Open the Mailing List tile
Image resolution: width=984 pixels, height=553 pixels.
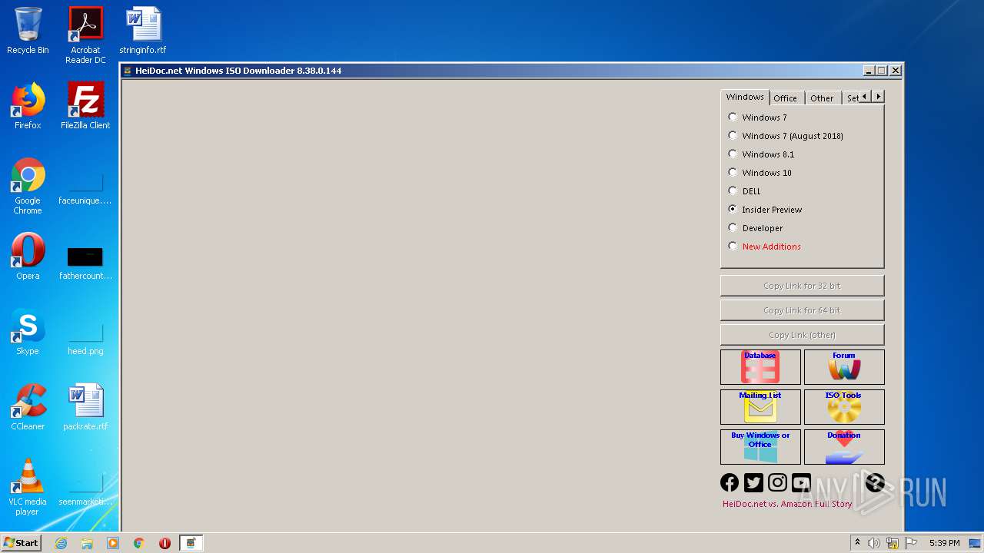tap(760, 407)
